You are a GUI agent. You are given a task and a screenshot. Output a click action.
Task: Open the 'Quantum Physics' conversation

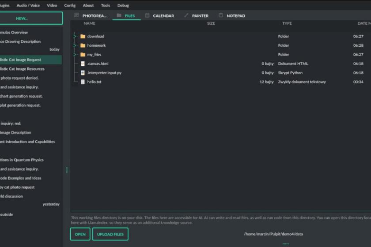point(31,160)
